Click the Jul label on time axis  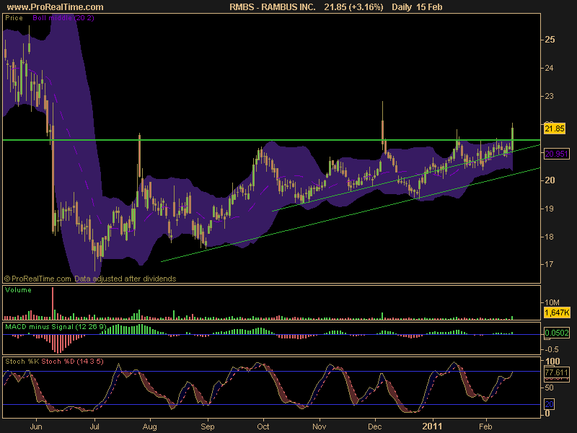click(94, 427)
